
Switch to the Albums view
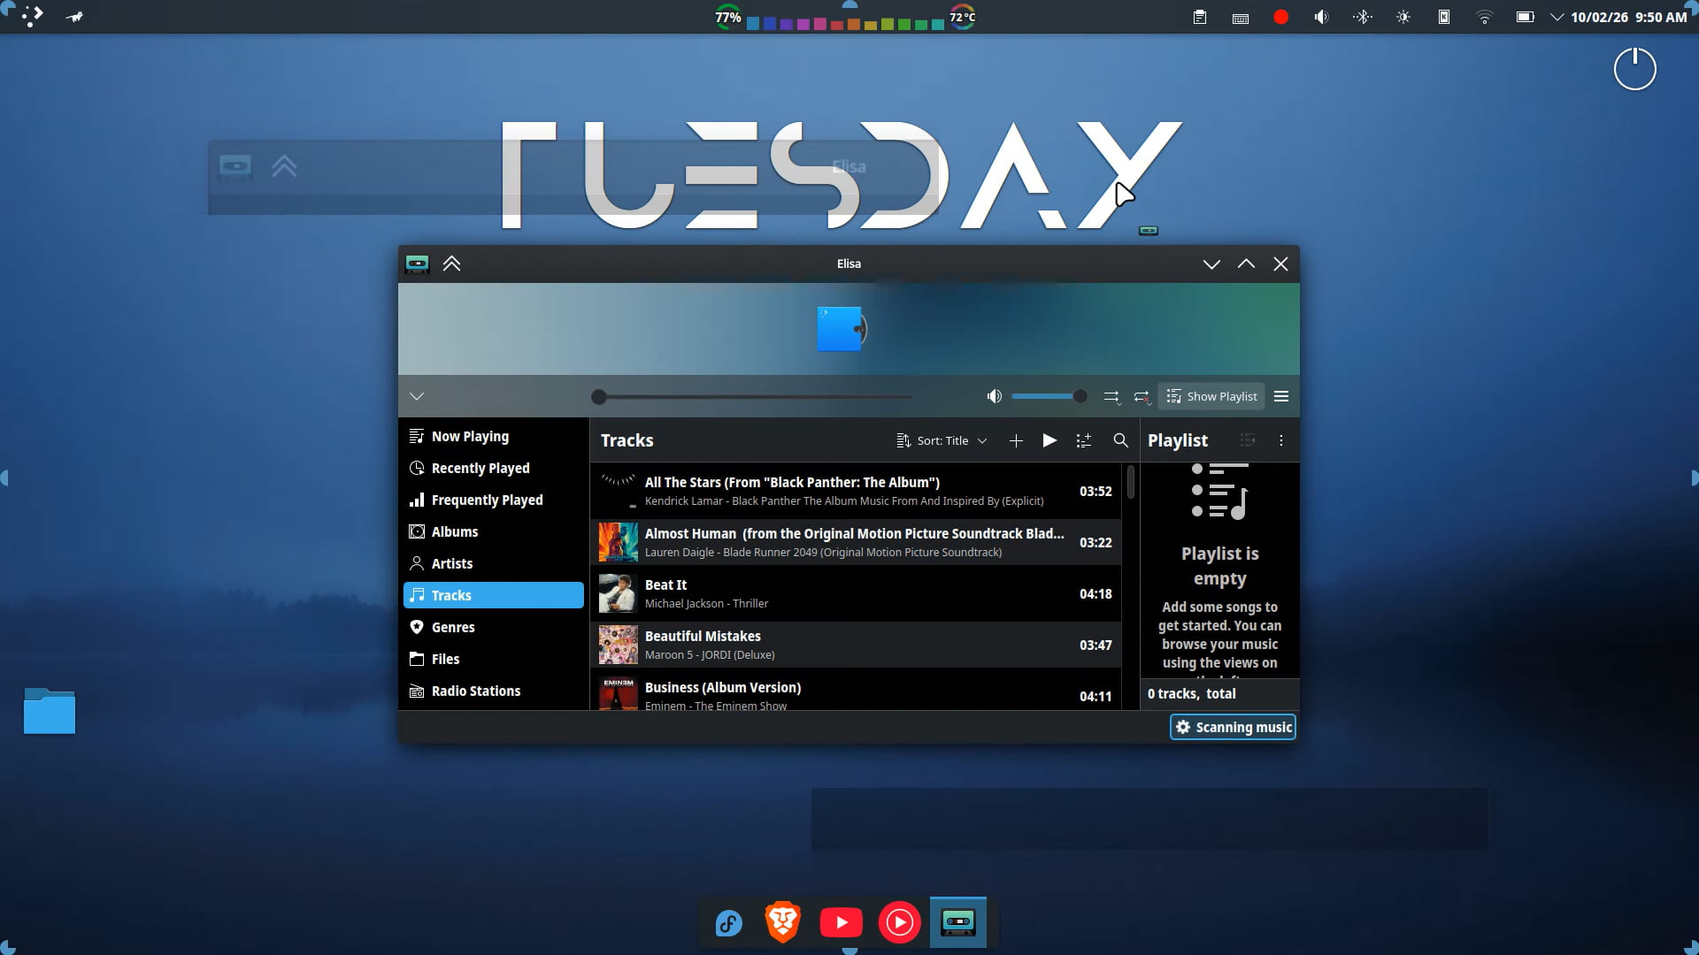click(454, 531)
